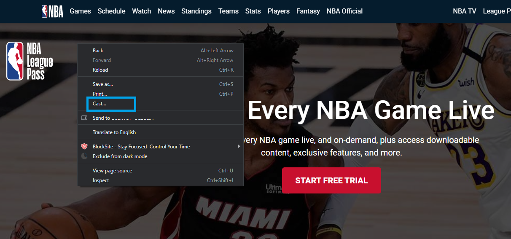This screenshot has height=239, width=511.
Task: Open the Games navigation link
Action: point(80,11)
